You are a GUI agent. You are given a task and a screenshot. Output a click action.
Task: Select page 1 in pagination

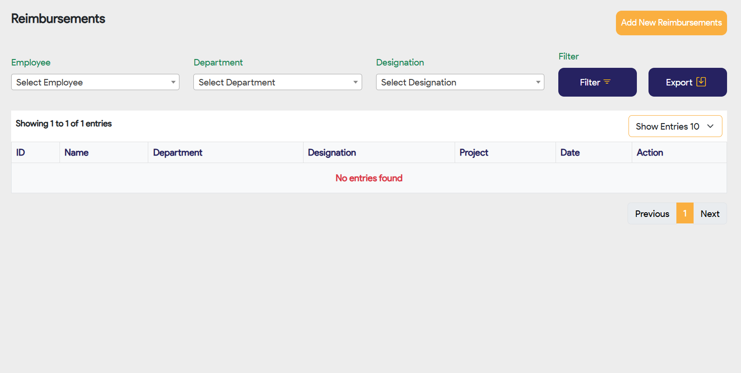(685, 214)
